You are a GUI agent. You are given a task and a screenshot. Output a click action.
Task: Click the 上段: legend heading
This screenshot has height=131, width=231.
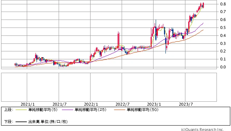[x=9, y=110]
